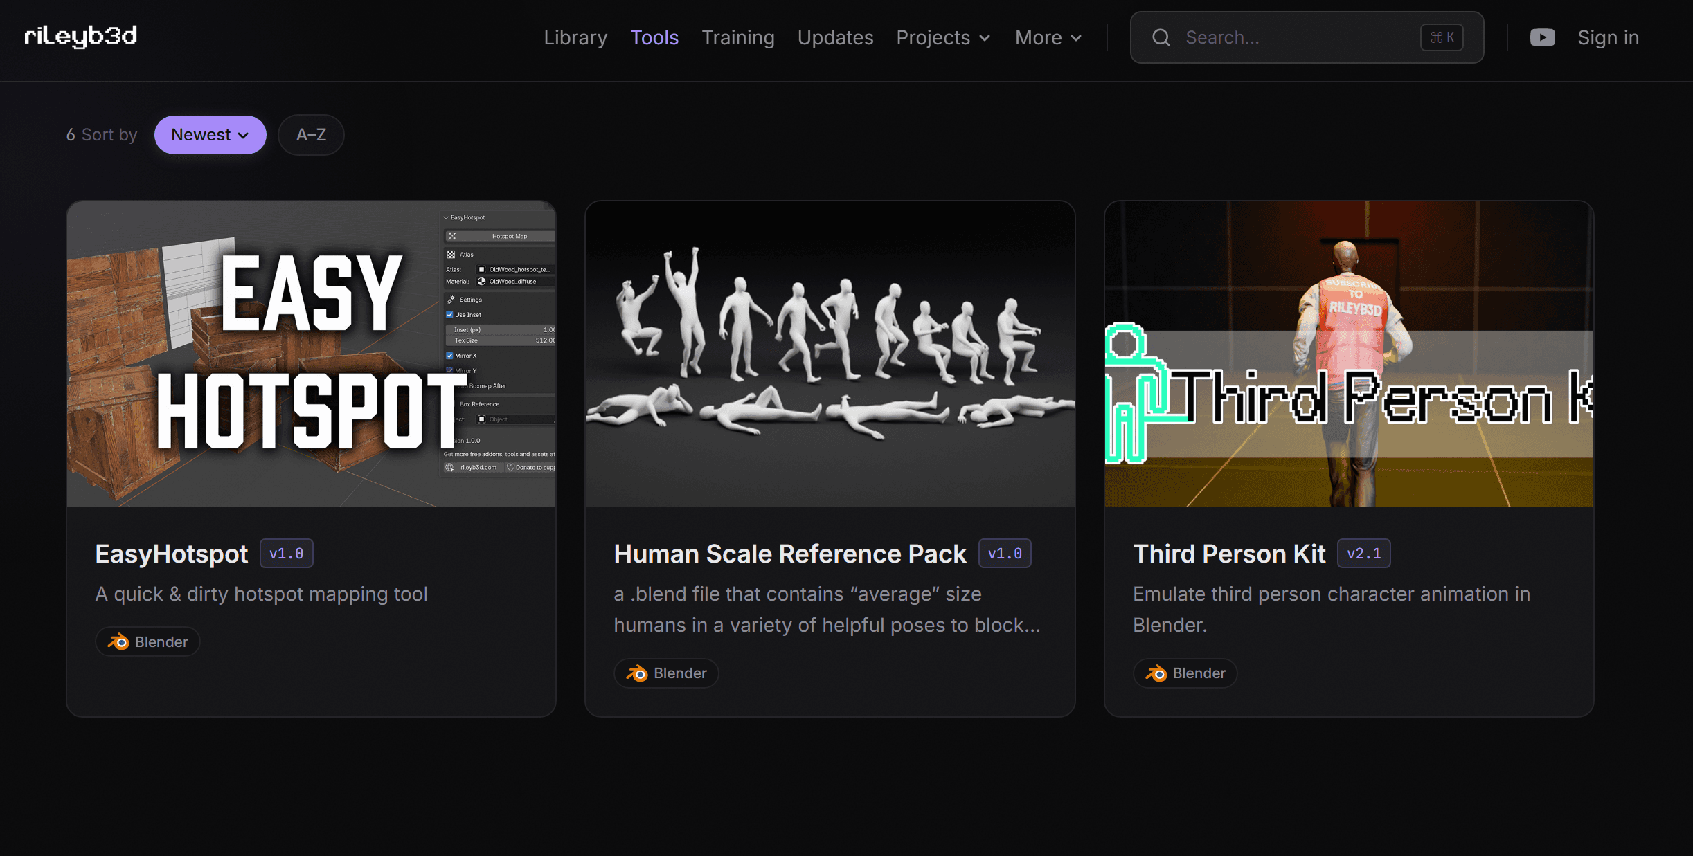
Task: Open the Third Person Kit thumbnail
Action: [x=1349, y=354]
